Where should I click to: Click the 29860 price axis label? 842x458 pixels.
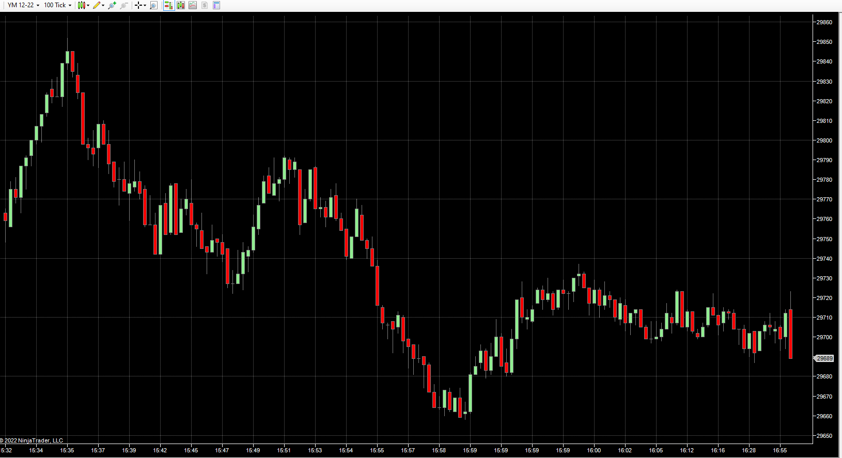point(824,22)
